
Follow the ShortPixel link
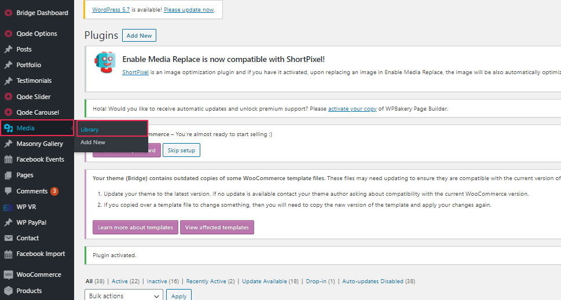tap(135, 72)
